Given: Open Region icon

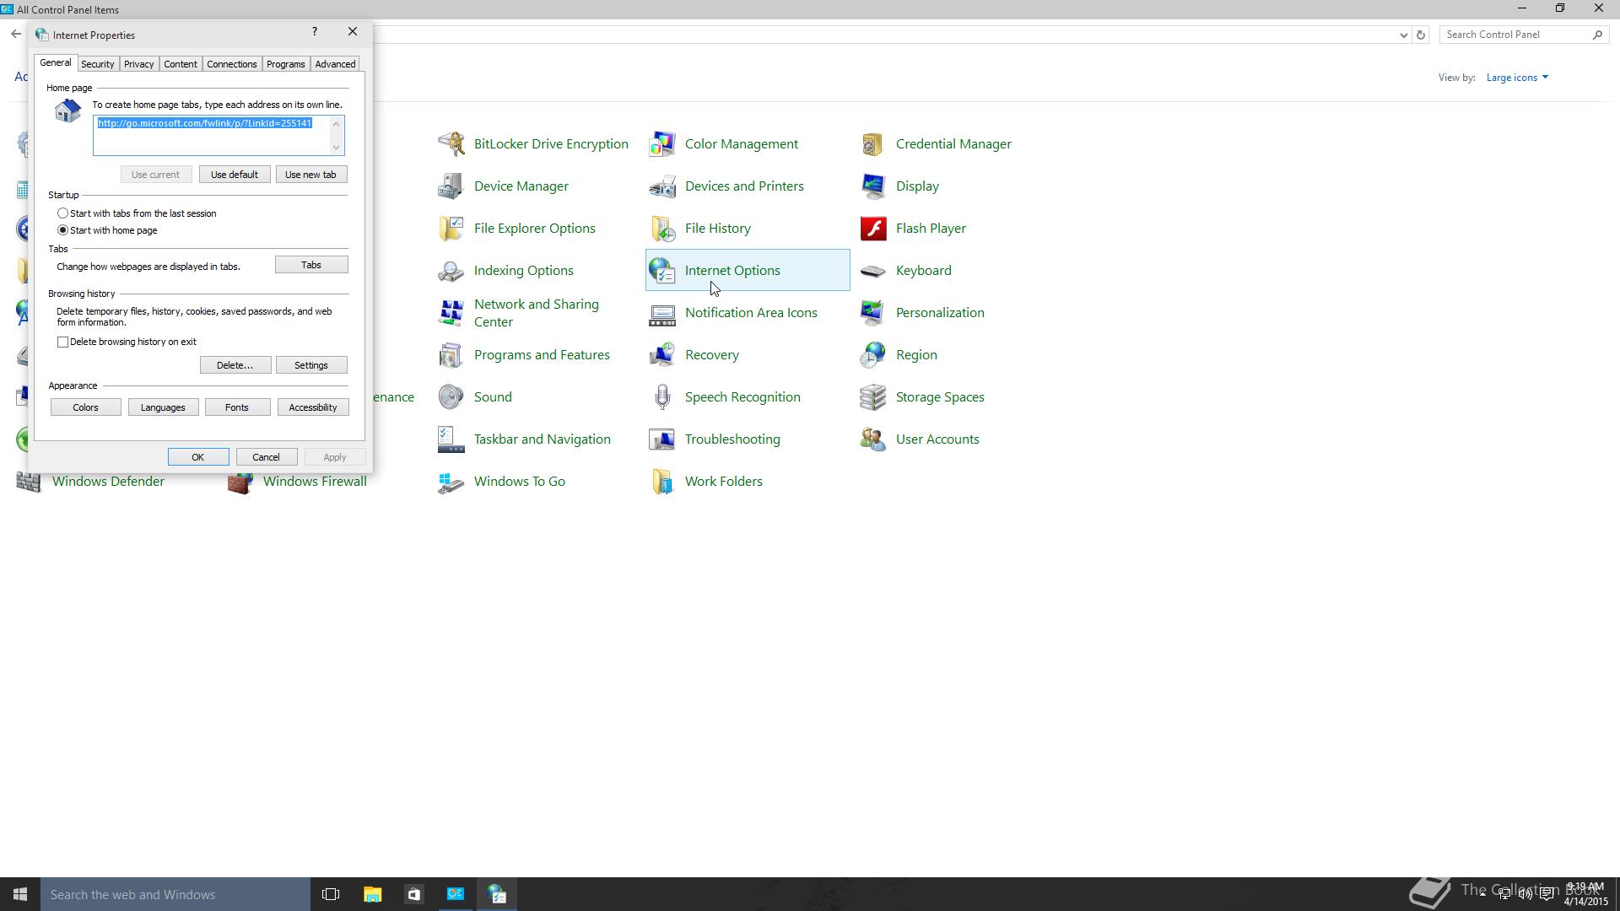Looking at the screenshot, I should click(873, 354).
